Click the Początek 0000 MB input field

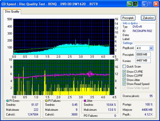pos(143,54)
